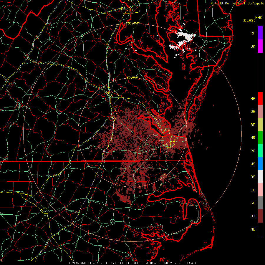Click the BD legend label
This screenshot has height=265, width=265.
click(x=253, y=125)
